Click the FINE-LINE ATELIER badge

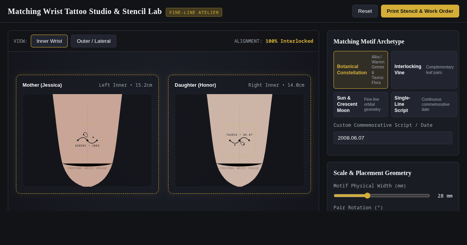tap(194, 12)
